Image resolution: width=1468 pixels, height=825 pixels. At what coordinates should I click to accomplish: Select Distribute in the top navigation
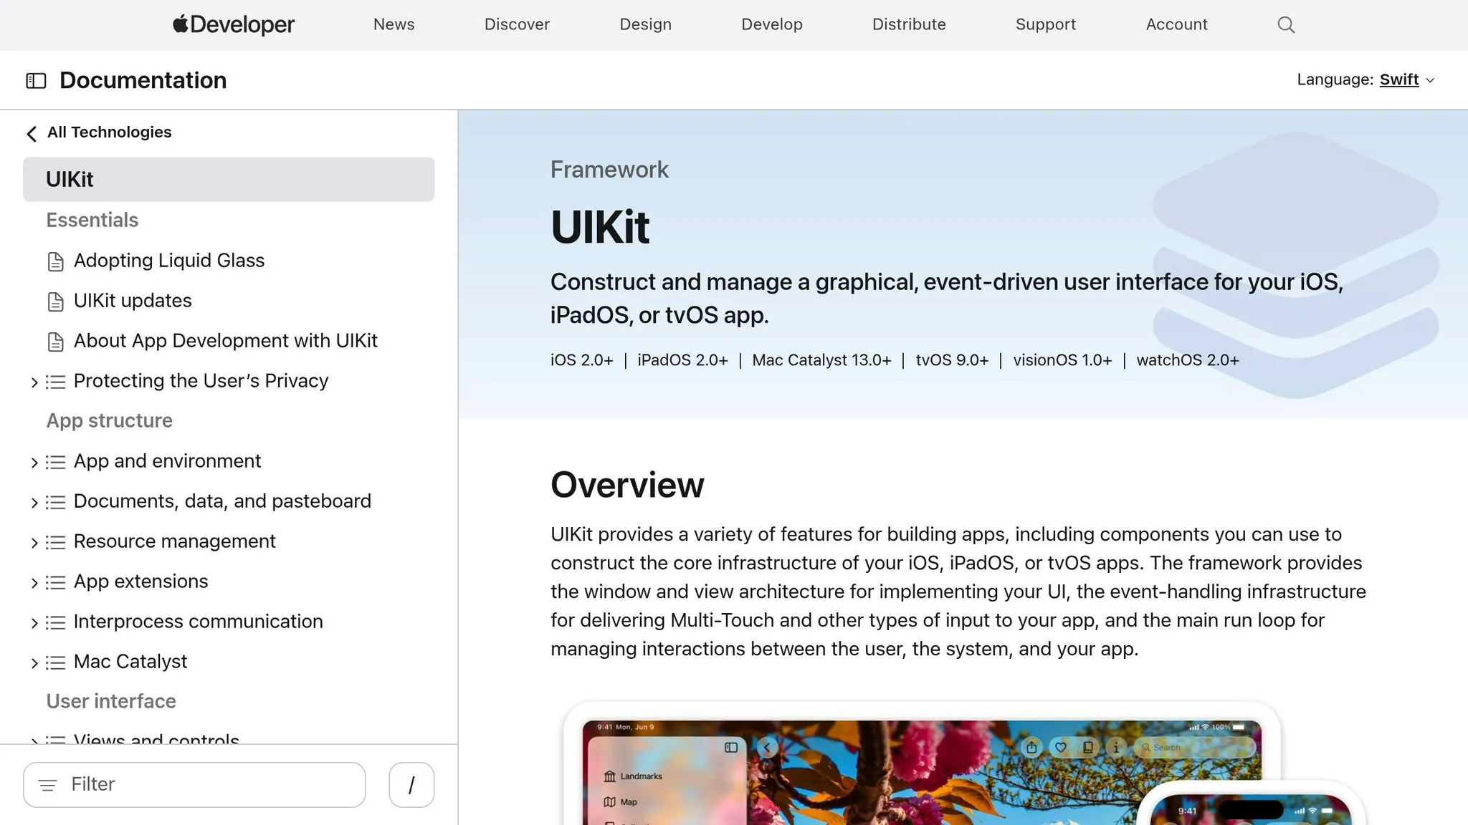point(908,24)
